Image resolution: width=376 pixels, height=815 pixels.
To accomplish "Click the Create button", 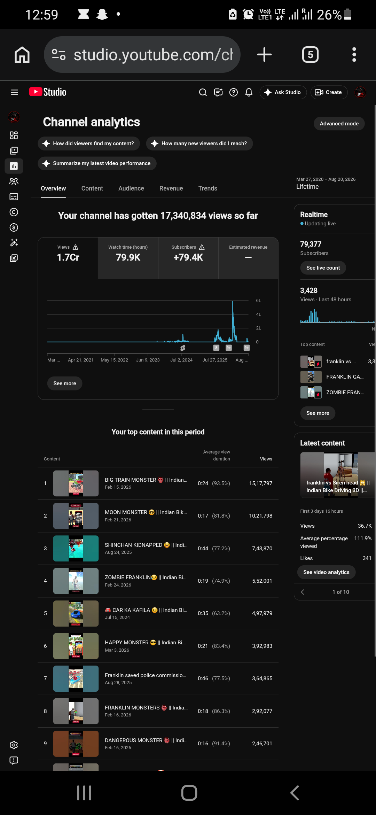I will (329, 92).
